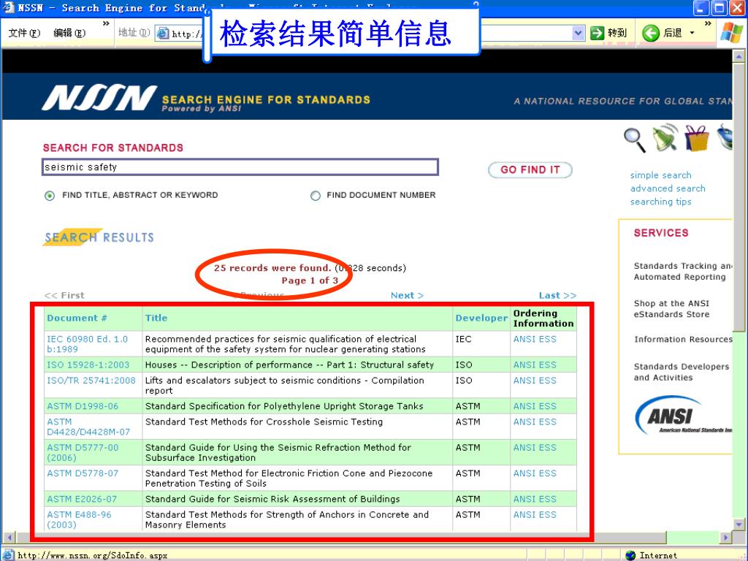Open Standards Developers and Activities link
This screenshot has height=561, width=748.
click(682, 372)
